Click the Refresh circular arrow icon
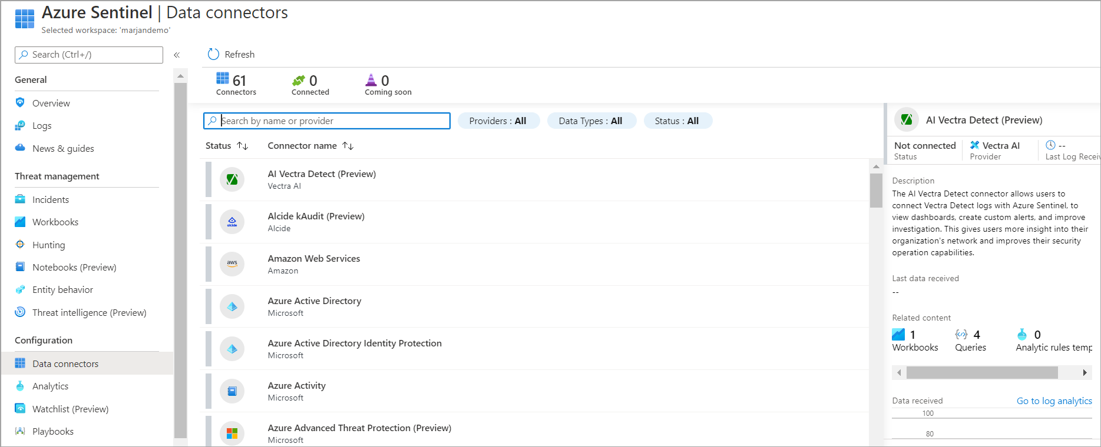1101x447 pixels. tap(213, 54)
